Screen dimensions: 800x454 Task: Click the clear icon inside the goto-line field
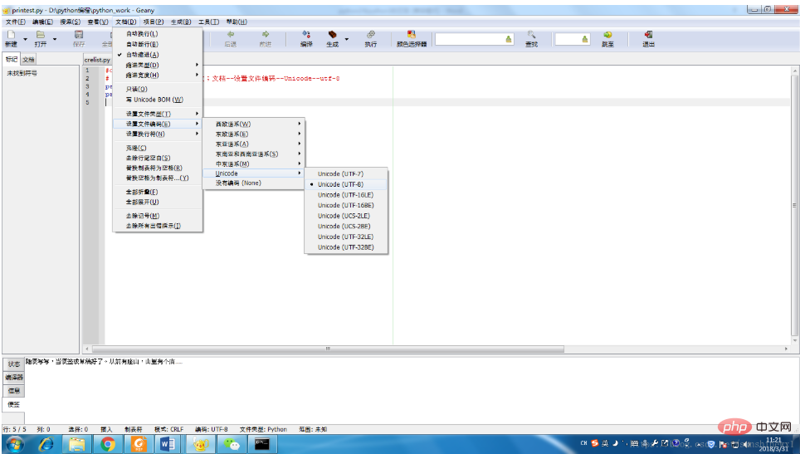pyautogui.click(x=585, y=39)
